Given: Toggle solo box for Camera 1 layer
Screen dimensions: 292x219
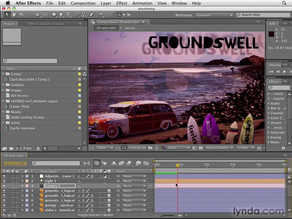Looking at the screenshot, I should click(x=12, y=186).
